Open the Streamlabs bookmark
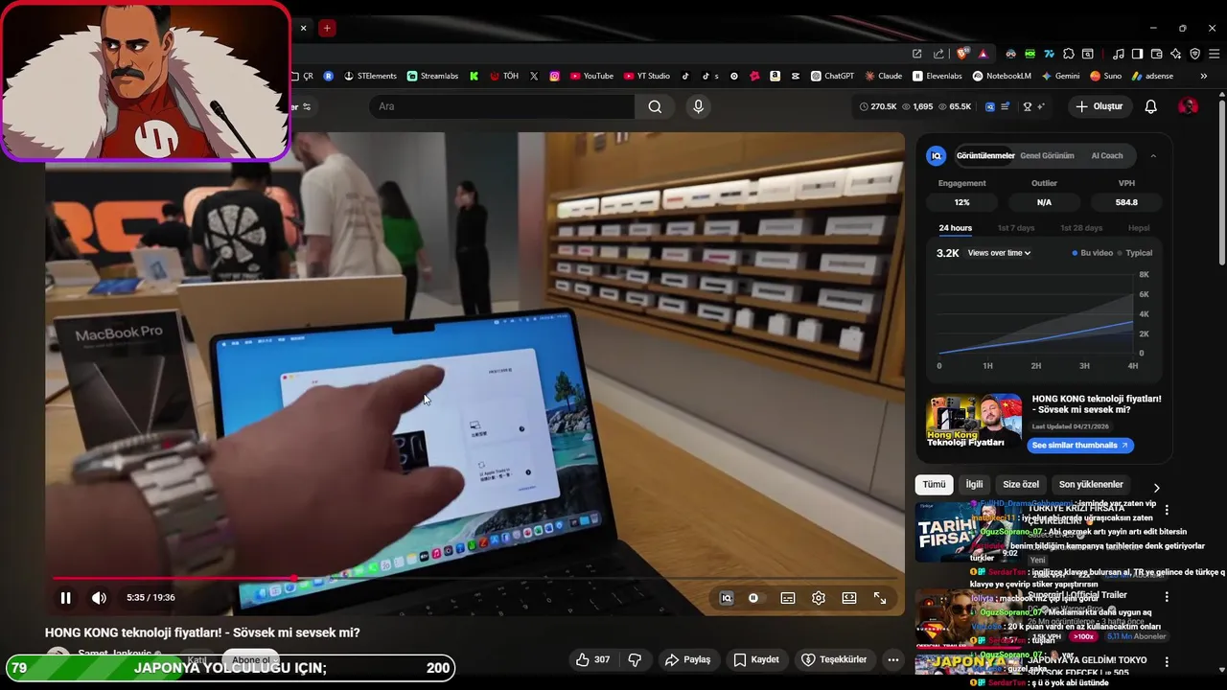 coord(432,76)
